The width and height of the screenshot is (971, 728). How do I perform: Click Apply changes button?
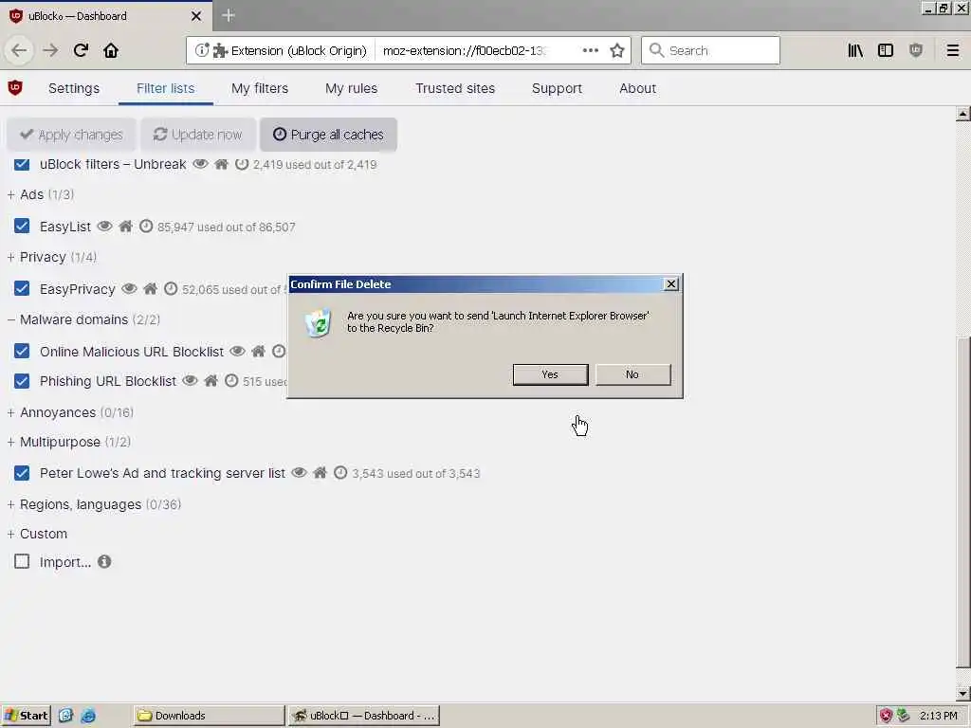click(71, 135)
